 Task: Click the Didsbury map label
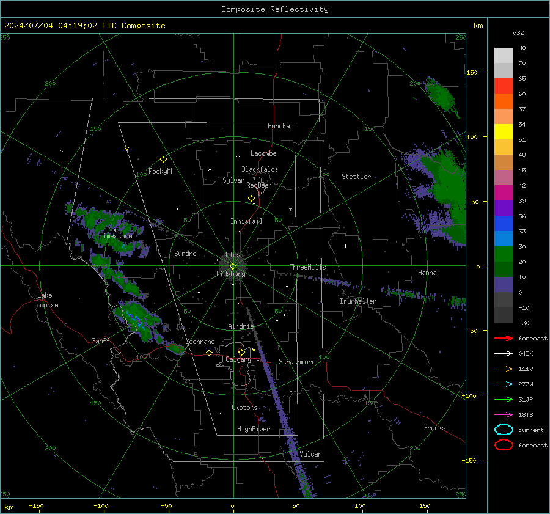click(230, 274)
